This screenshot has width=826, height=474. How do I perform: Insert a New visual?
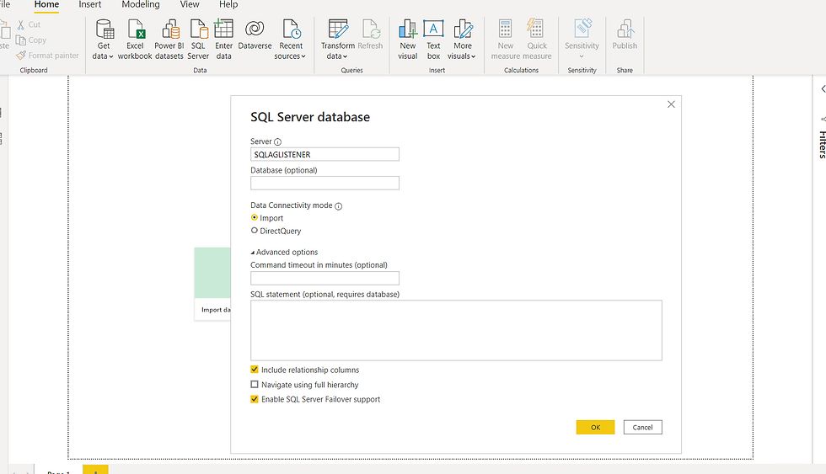(408, 40)
